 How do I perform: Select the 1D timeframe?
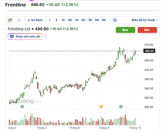coord(90,20)
